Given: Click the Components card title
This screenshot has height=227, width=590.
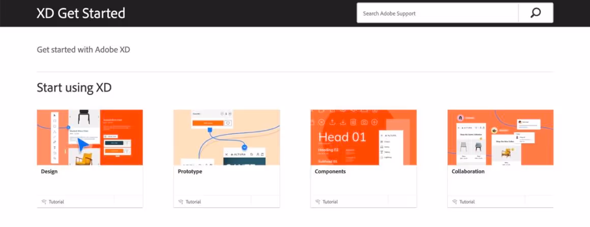Looking at the screenshot, I should (331, 171).
